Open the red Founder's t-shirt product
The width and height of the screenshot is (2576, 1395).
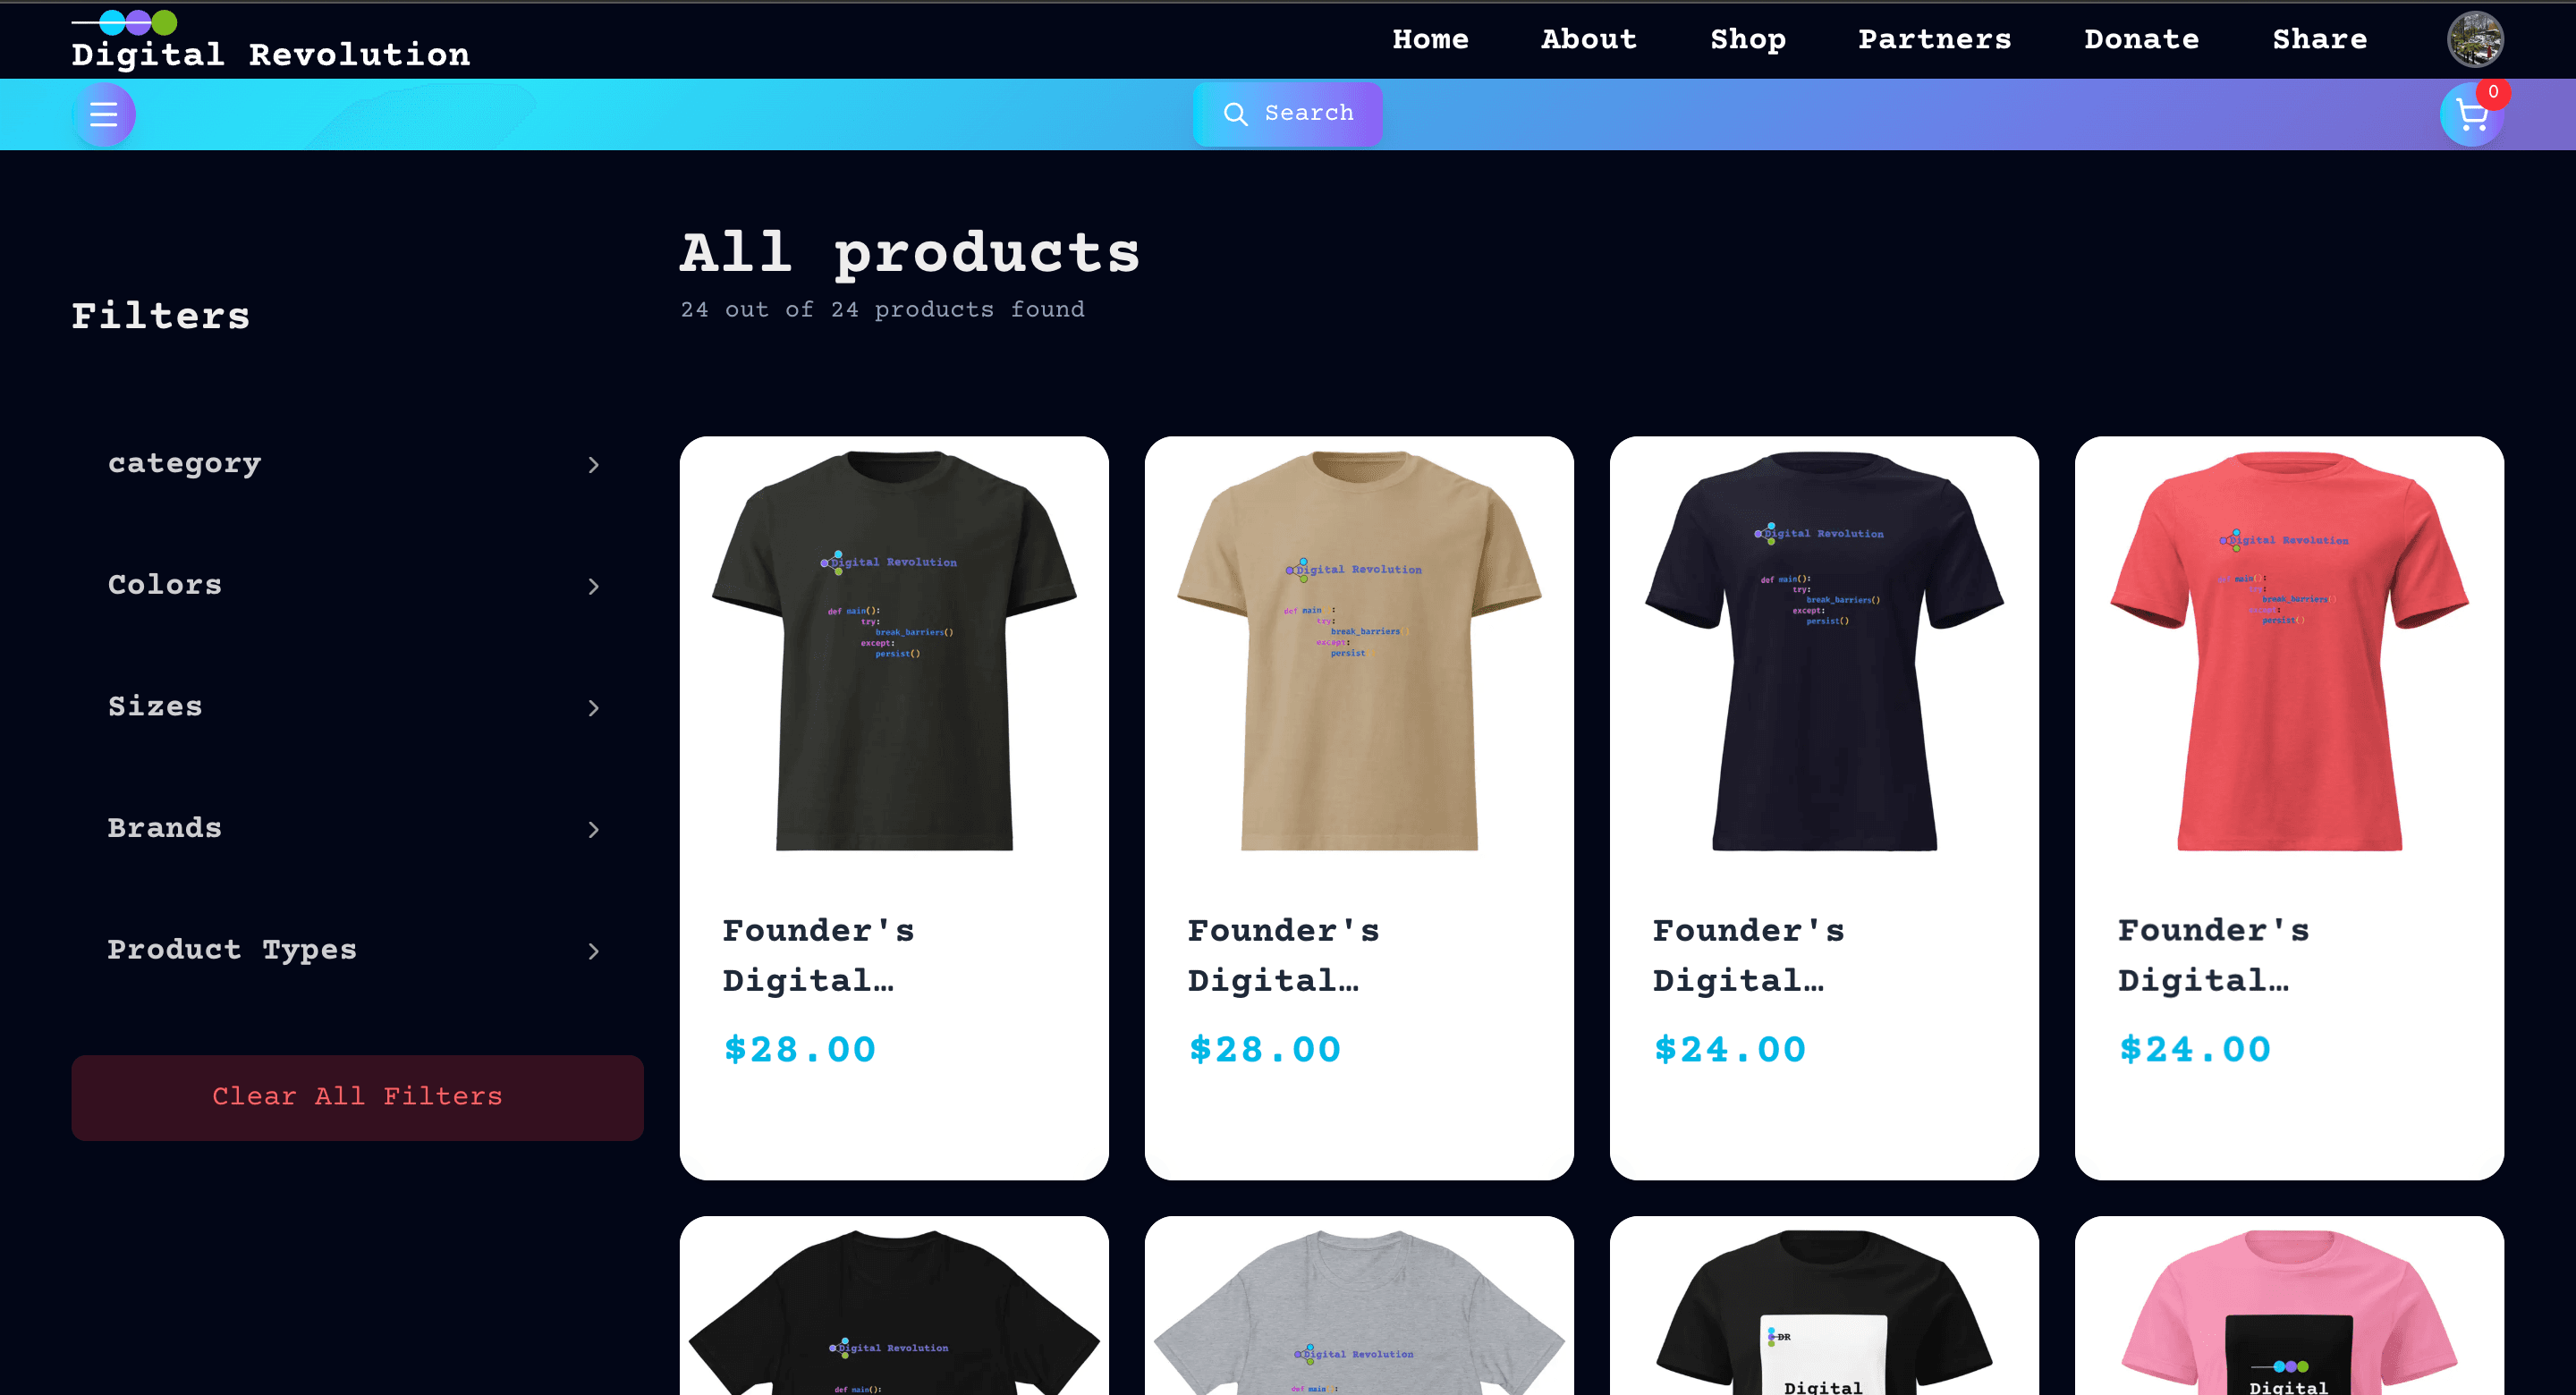2289,807
